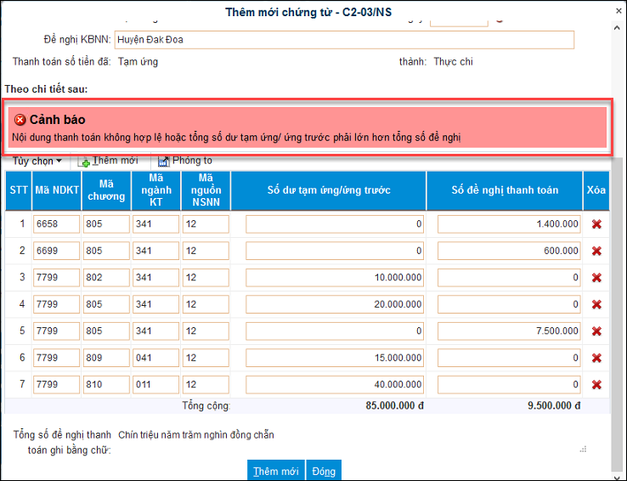Delete row 7 with the red X

[596, 384]
